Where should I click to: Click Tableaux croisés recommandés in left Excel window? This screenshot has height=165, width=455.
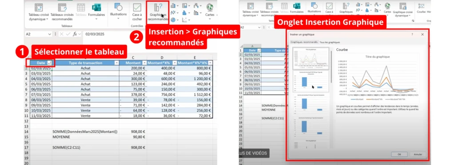pos(62,12)
